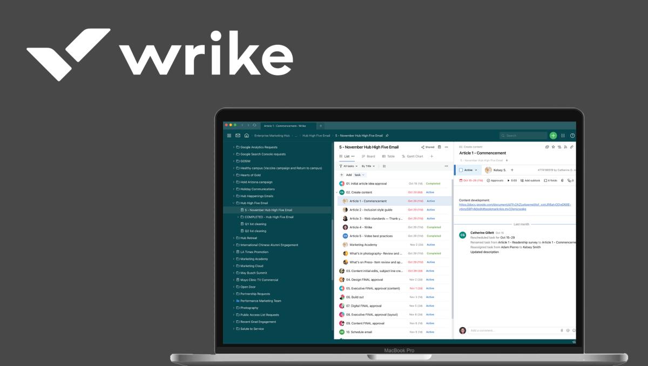Check the Active status checkbox
Image resolution: width=648 pixels, height=366 pixels.
point(461,170)
